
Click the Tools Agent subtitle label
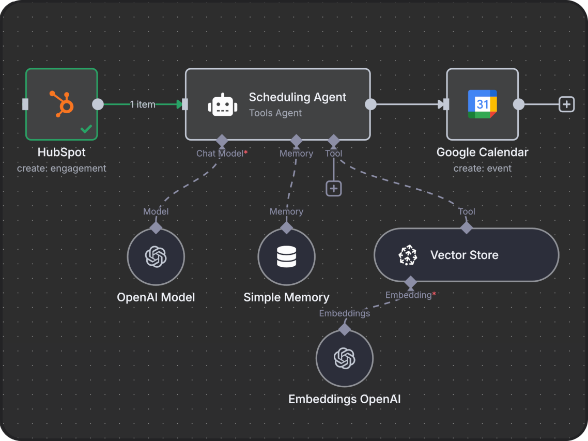(x=275, y=113)
